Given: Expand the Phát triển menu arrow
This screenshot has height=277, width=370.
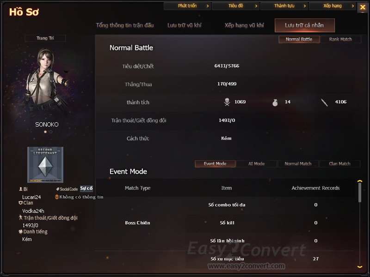Looking at the screenshot, I should [x=208, y=6].
